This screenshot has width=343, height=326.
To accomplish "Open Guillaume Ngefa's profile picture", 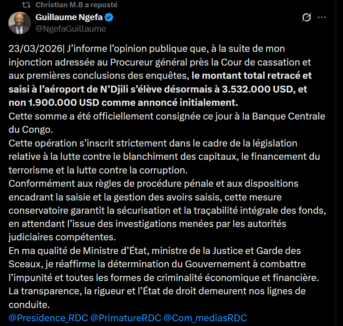I will click(x=20, y=23).
